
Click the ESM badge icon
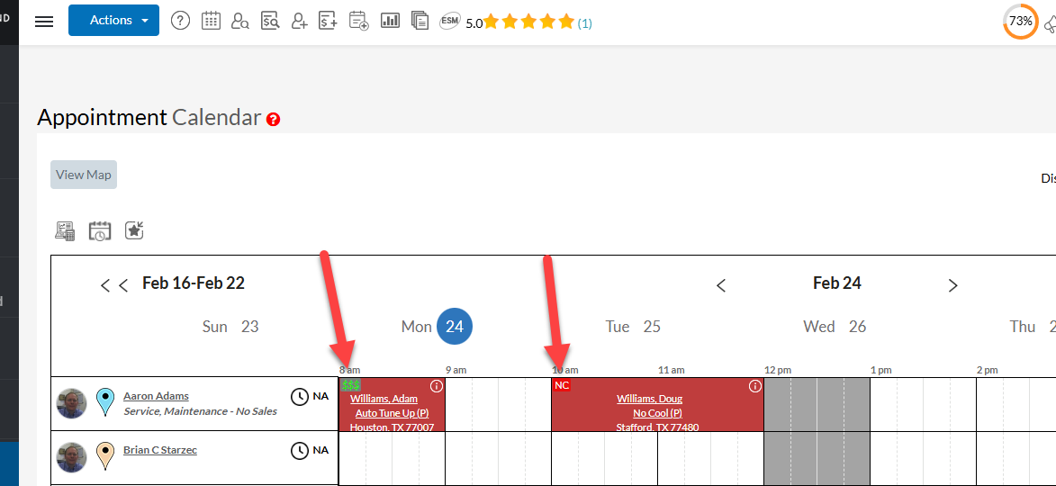pos(450,21)
